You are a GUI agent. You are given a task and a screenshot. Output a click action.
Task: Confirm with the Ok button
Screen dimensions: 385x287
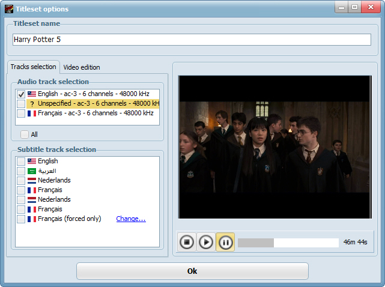[192, 271]
